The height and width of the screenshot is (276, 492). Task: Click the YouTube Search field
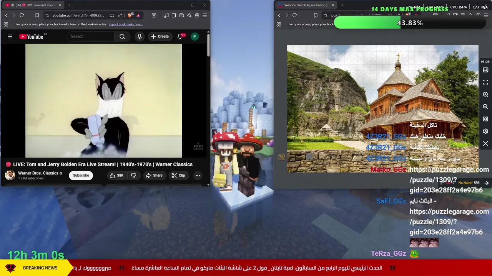tap(91, 36)
